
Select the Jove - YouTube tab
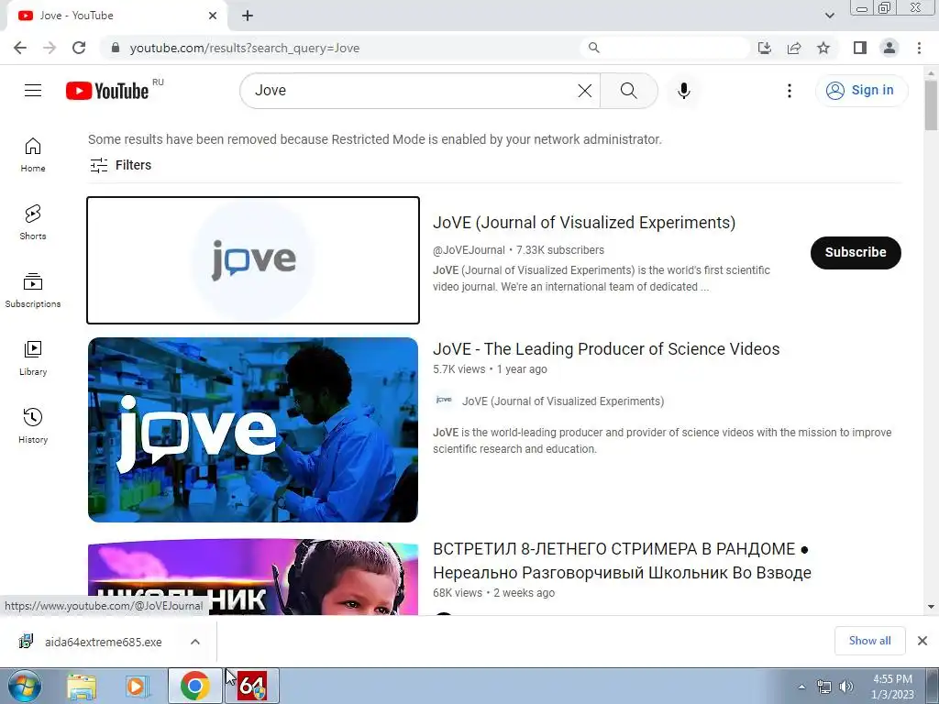coord(116,16)
